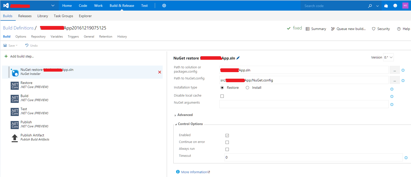Click in the NuGet arguments field
The height and width of the screenshot is (177, 411).
[x=304, y=104]
